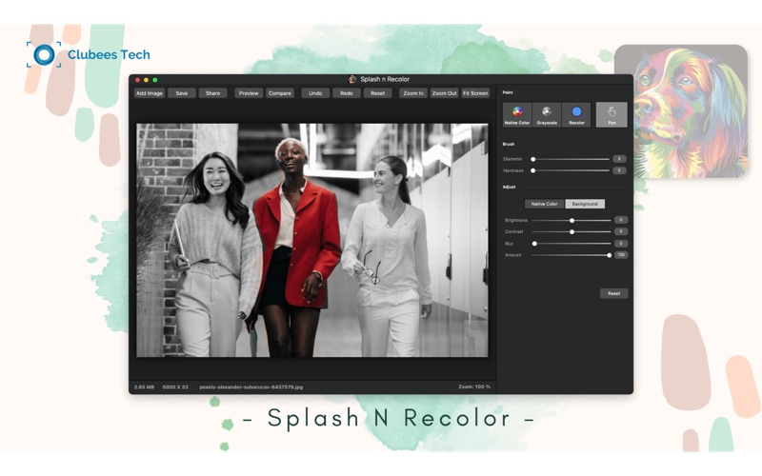This screenshot has width=762, height=476.
Task: Reset the Adjust panel settings
Action: click(613, 293)
